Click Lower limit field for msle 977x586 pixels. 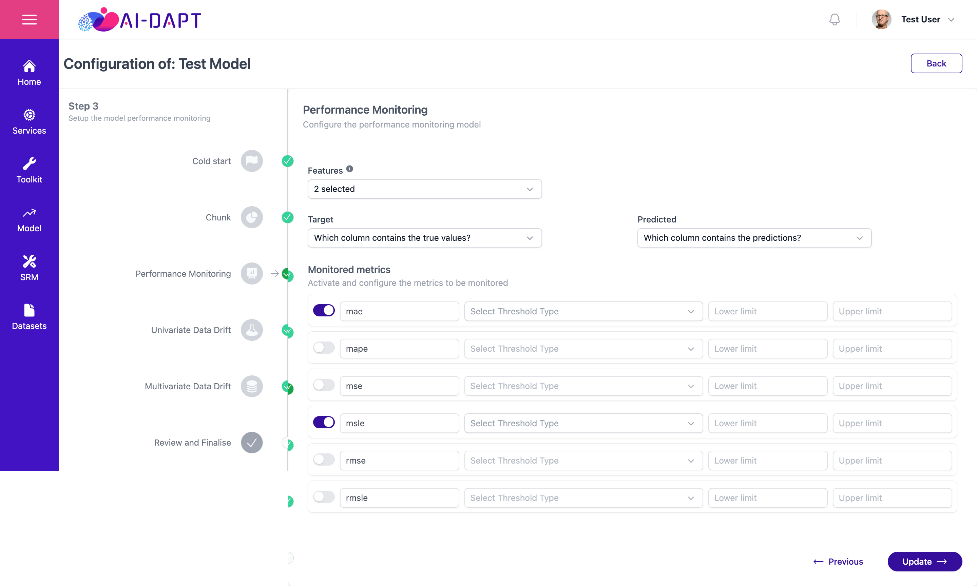coord(767,423)
